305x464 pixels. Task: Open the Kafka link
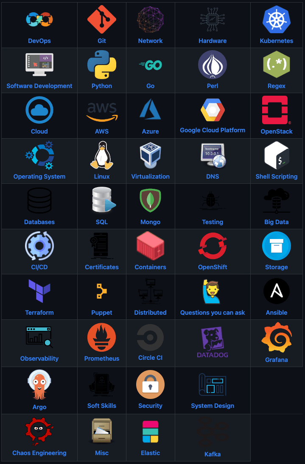click(x=213, y=454)
